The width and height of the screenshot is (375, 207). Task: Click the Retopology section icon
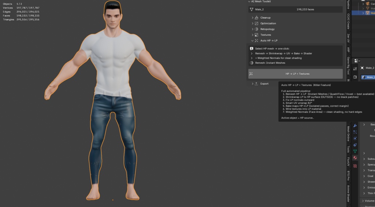pos(256,29)
